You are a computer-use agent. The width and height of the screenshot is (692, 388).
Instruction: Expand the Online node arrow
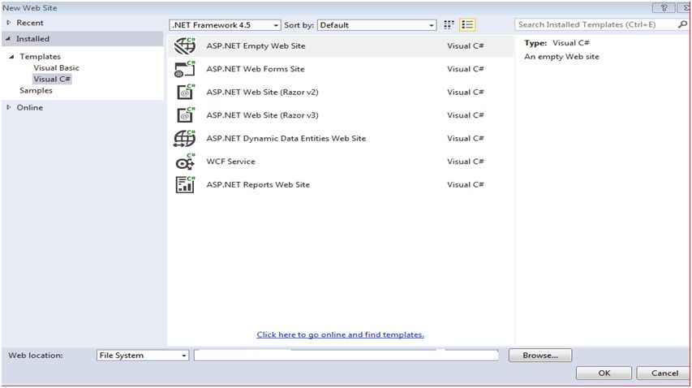coord(9,107)
